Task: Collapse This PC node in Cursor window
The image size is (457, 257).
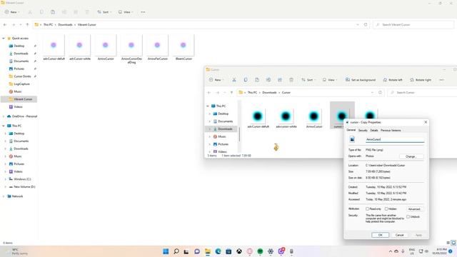Action: pos(208,106)
